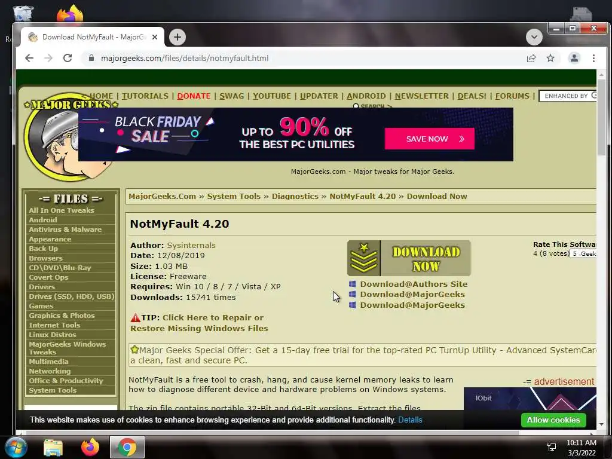Click the Windows Start orb
This screenshot has width=612, height=459.
pos(16,447)
